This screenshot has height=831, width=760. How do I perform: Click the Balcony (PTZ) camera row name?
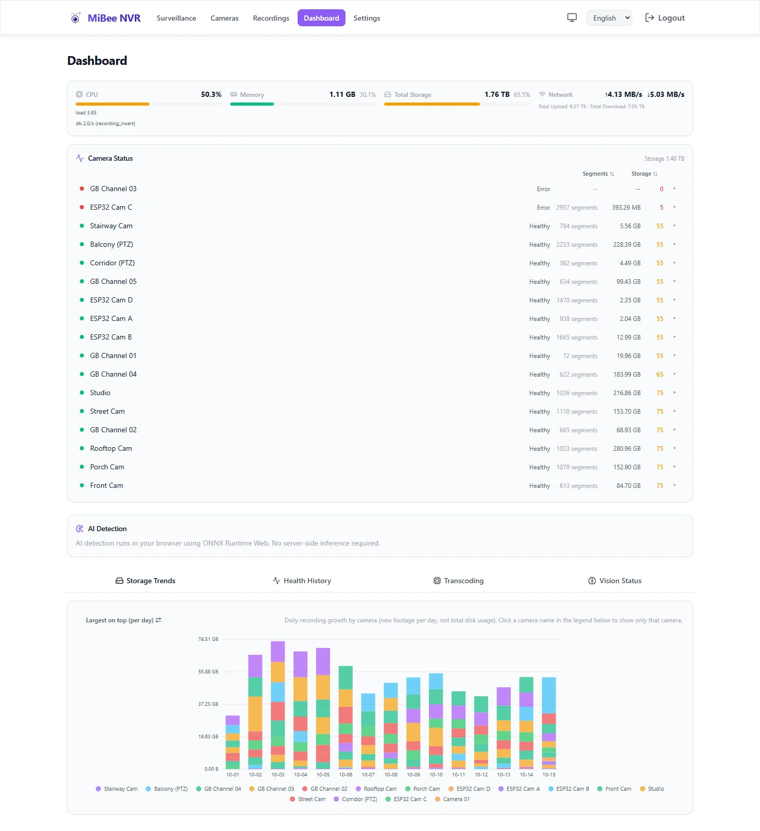pyautogui.click(x=112, y=244)
